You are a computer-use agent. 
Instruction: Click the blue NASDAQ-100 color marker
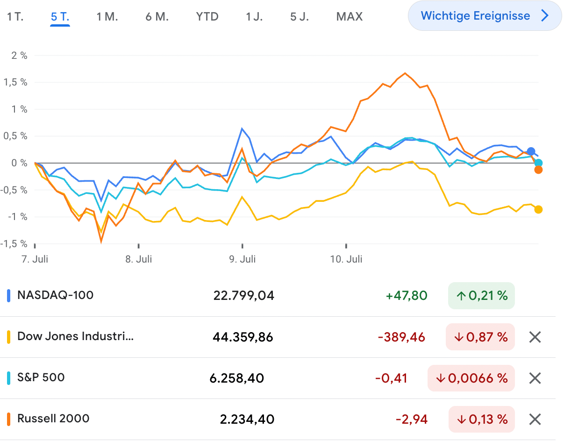9,295
